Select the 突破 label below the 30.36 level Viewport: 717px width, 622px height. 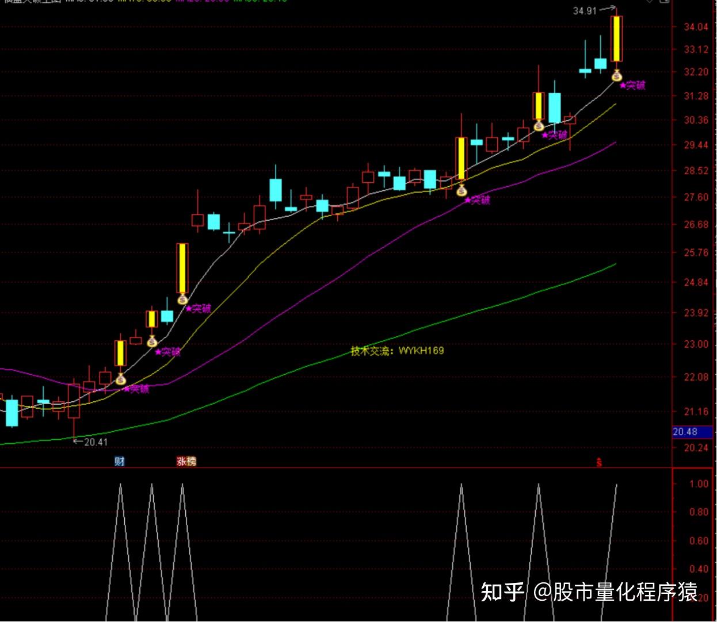(555, 135)
